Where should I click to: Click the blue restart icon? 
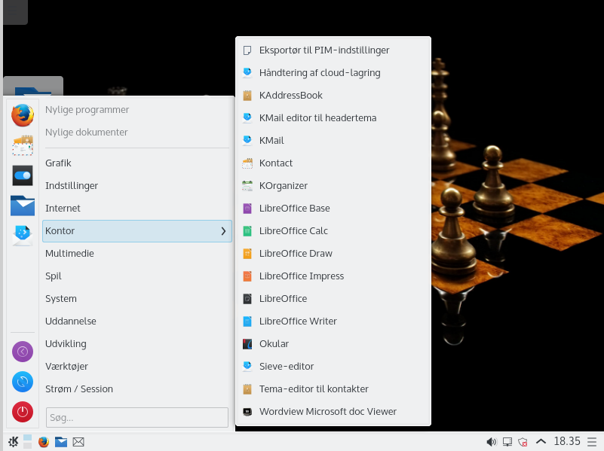pos(23,382)
